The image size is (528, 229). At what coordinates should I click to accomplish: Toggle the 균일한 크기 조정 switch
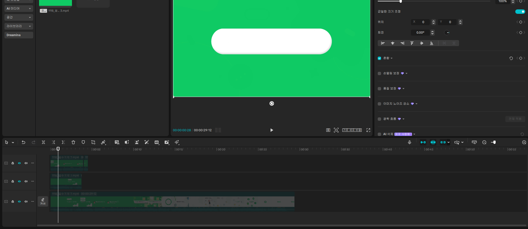click(520, 12)
